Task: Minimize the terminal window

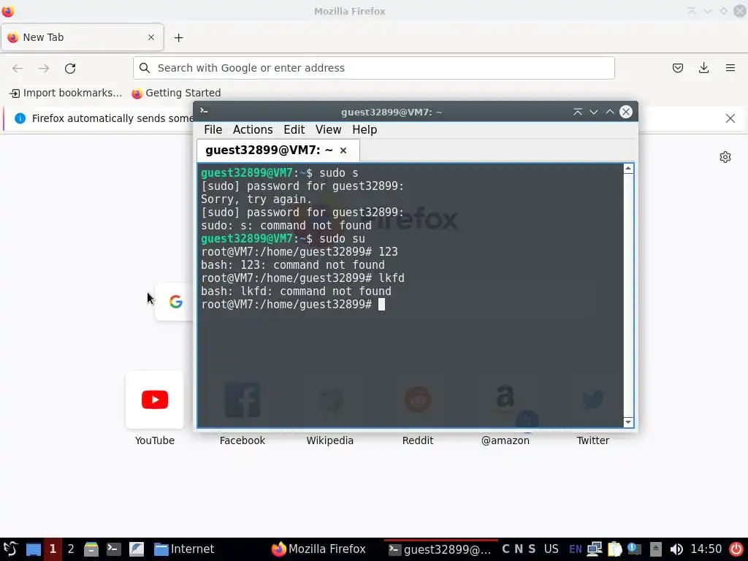Action: (593, 112)
